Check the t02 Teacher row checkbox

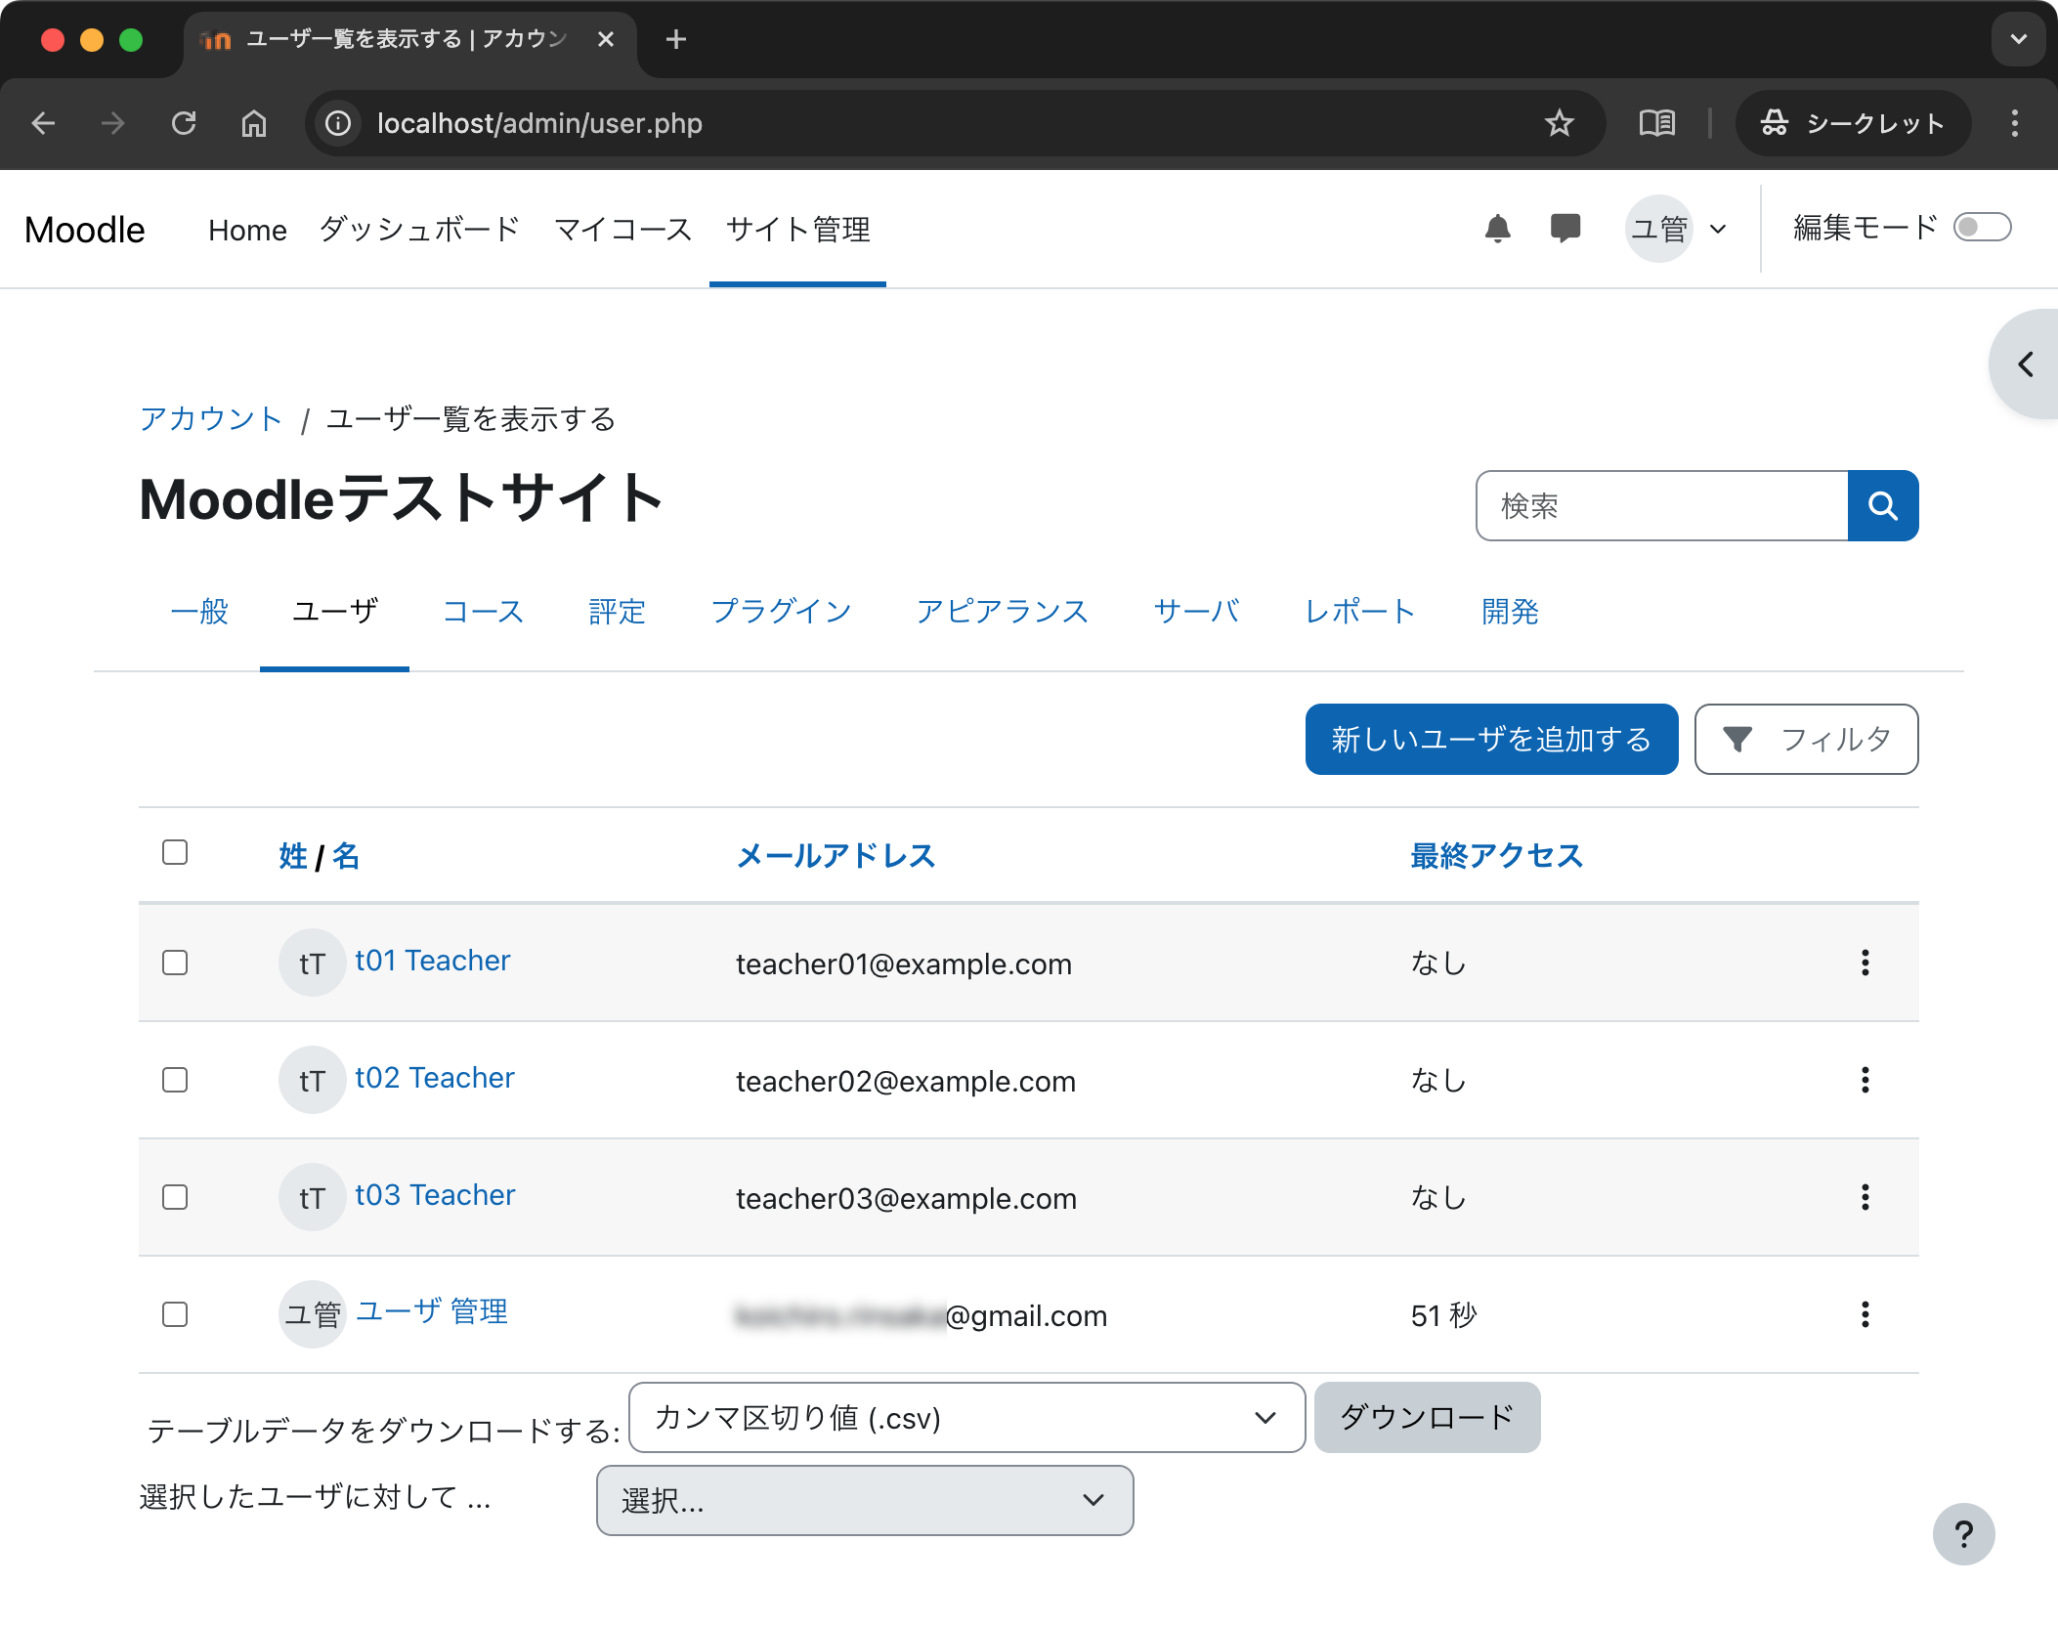click(175, 1080)
